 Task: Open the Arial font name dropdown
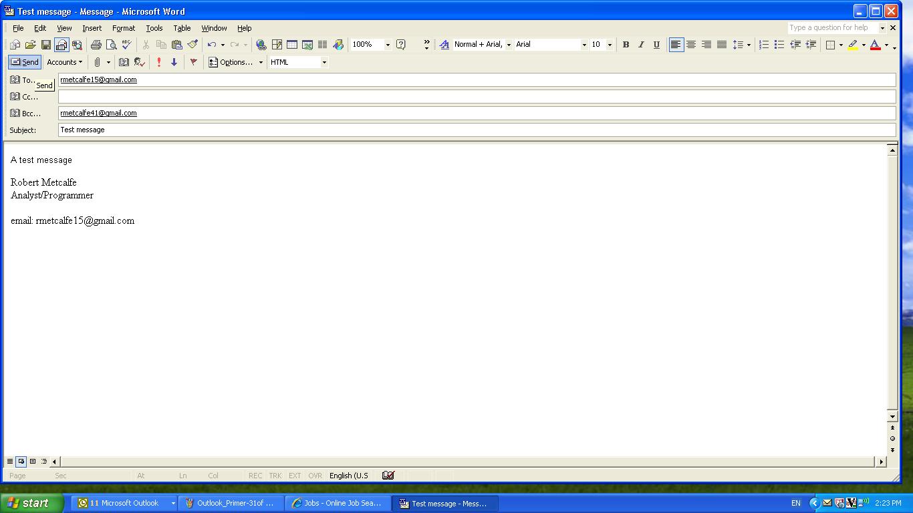[x=583, y=45]
